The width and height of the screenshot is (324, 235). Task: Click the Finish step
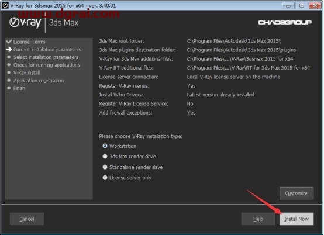coord(19,88)
